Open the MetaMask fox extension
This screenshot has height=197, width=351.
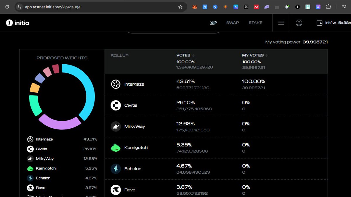point(195,7)
